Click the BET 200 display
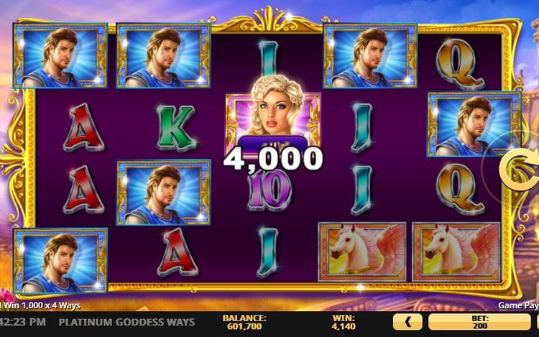 click(479, 322)
